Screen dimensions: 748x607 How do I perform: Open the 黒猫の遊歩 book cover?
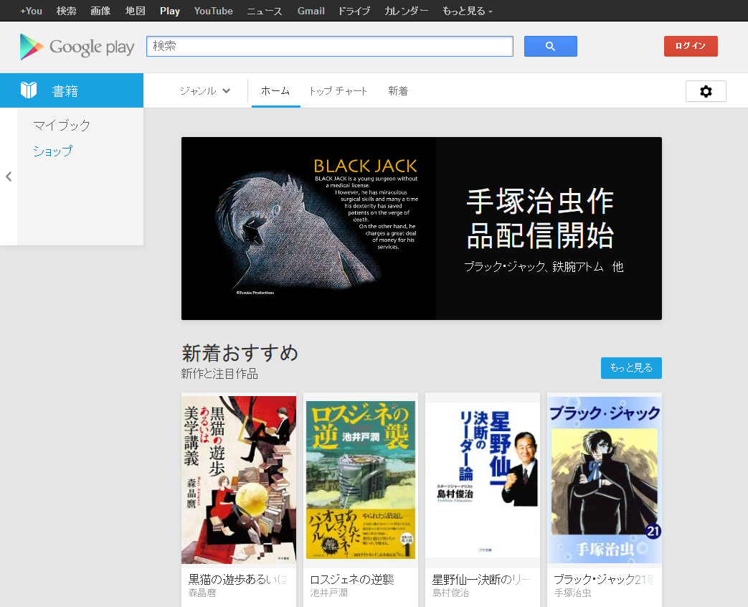point(239,480)
